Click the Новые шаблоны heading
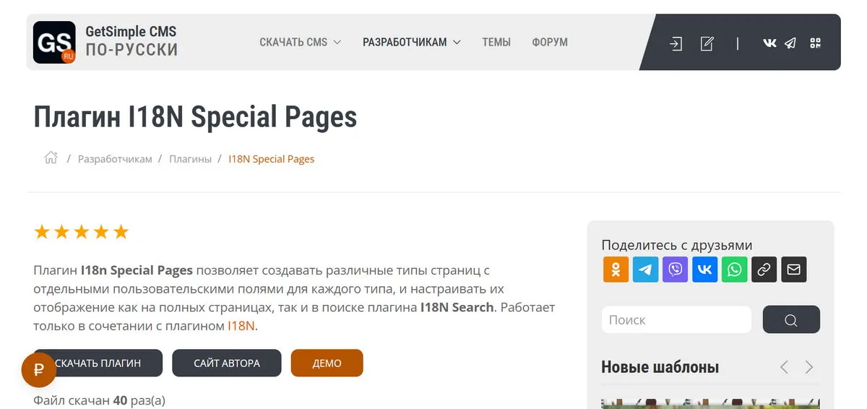The width and height of the screenshot is (867, 409). point(660,367)
